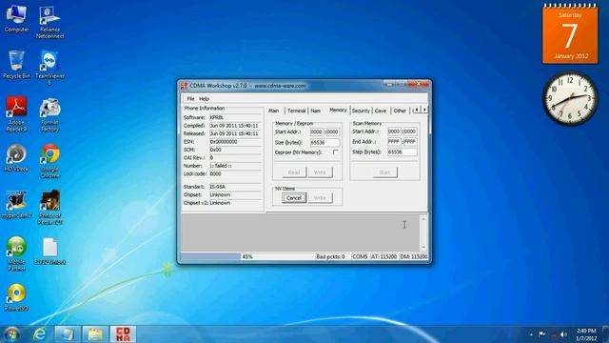Open Windows Explorer folder on taskbar
The height and width of the screenshot is (343, 609).
pyautogui.click(x=95, y=334)
